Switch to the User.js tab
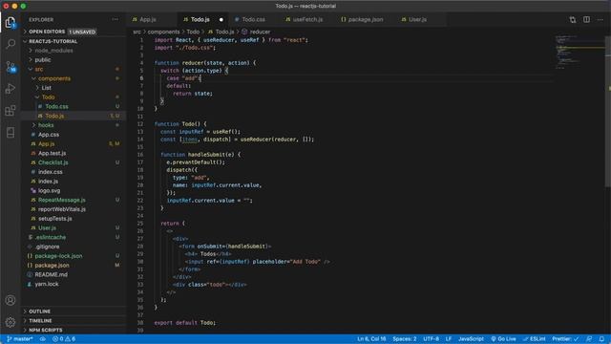 [418, 19]
